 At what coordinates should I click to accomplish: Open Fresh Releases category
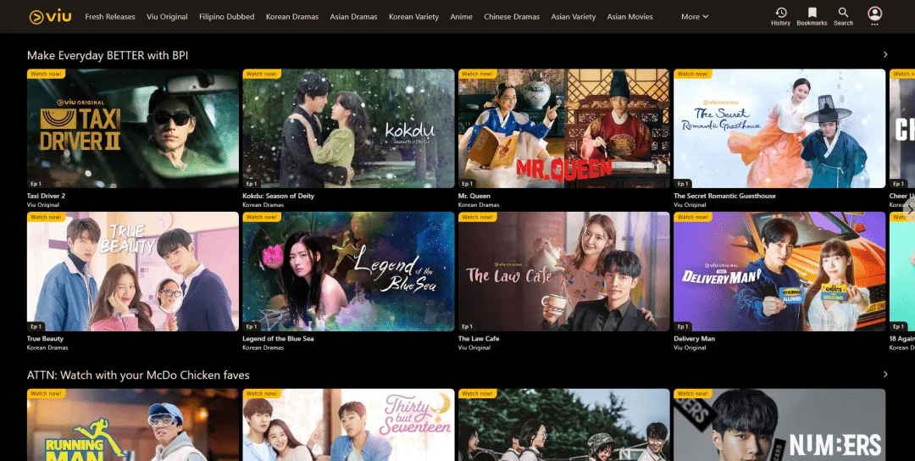[109, 17]
